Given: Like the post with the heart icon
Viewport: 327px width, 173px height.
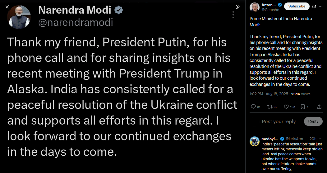Looking at the screenshot, I should pos(286,107).
